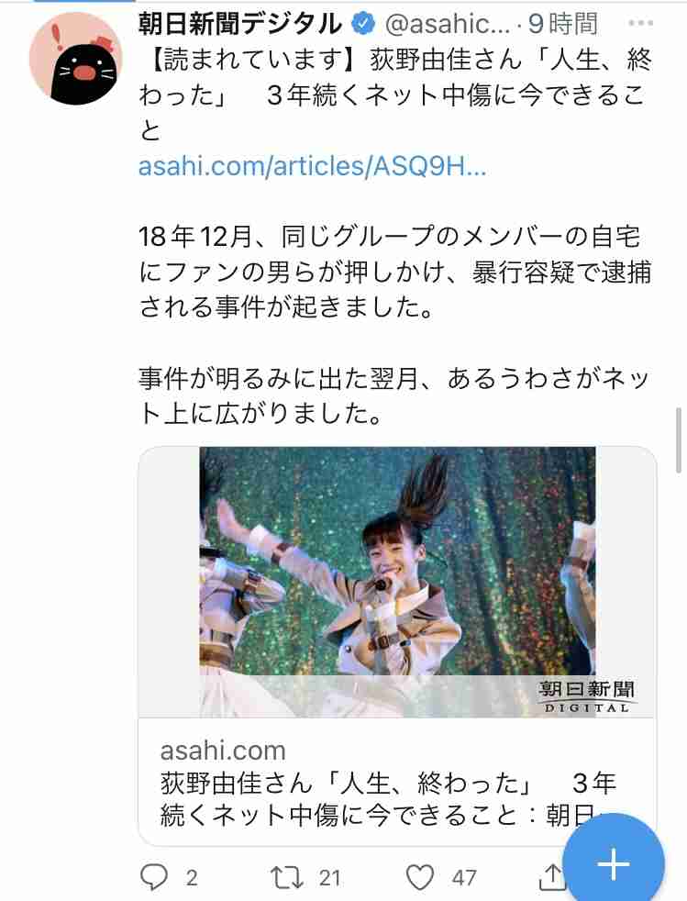The height and width of the screenshot is (901, 687).
Task: Click the tweet text about 18年12月
Action: tap(395, 273)
